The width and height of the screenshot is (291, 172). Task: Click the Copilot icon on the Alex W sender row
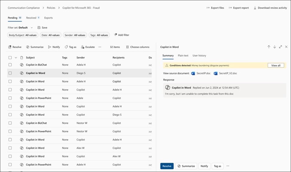pos(21,148)
